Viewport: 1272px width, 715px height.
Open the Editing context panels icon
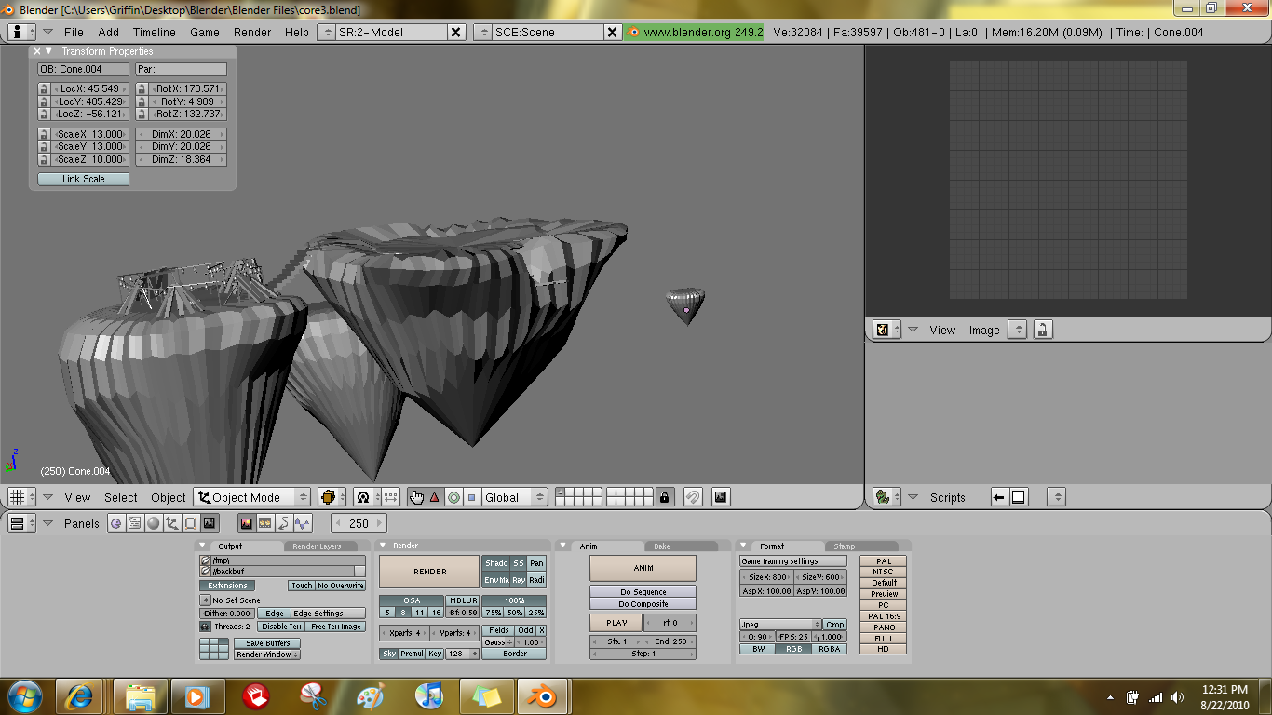coord(191,523)
